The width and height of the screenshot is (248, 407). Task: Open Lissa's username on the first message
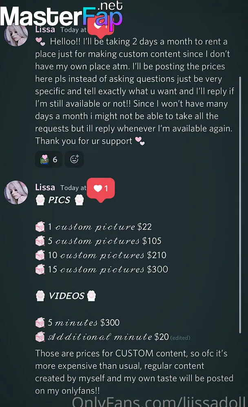coord(45,30)
